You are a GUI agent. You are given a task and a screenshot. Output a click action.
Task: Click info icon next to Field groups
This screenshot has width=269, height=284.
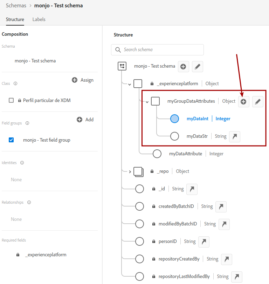tap(27, 123)
